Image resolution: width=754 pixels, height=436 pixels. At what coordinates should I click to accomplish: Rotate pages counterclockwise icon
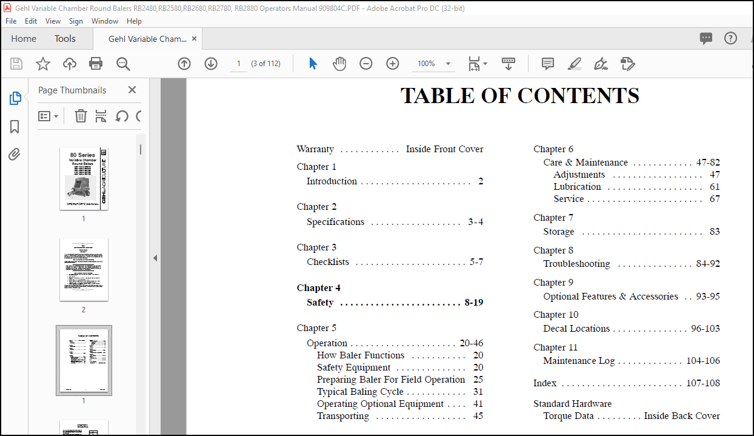click(122, 116)
